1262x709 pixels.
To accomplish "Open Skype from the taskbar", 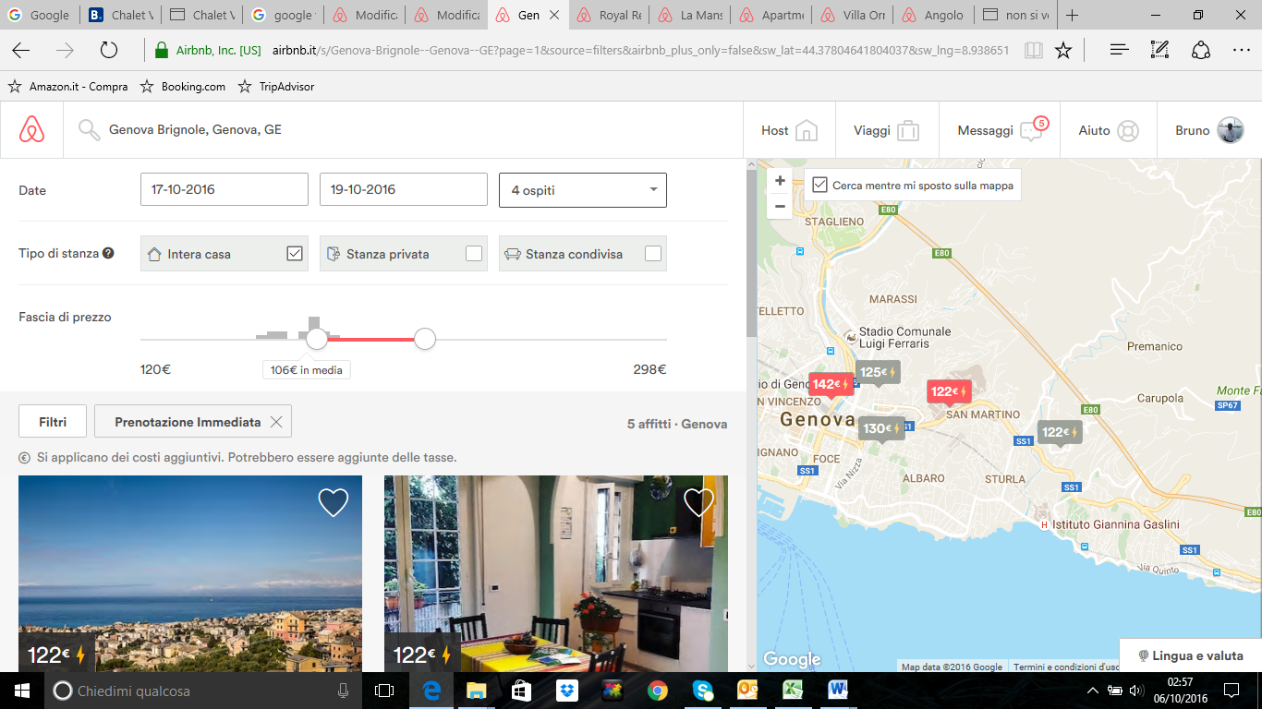I will click(x=703, y=691).
